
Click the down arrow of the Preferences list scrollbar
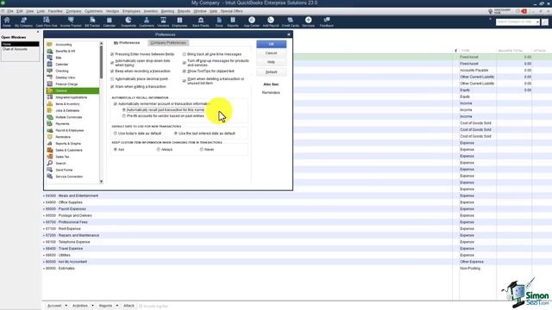[102, 182]
